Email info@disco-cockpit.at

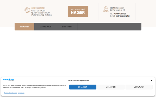tap(122, 16)
